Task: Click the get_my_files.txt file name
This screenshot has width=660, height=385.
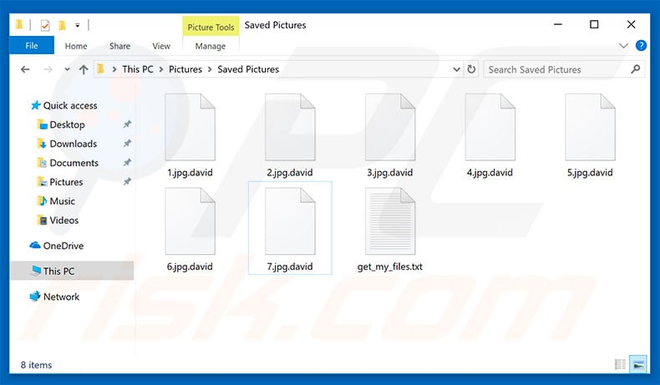Action: [x=390, y=266]
